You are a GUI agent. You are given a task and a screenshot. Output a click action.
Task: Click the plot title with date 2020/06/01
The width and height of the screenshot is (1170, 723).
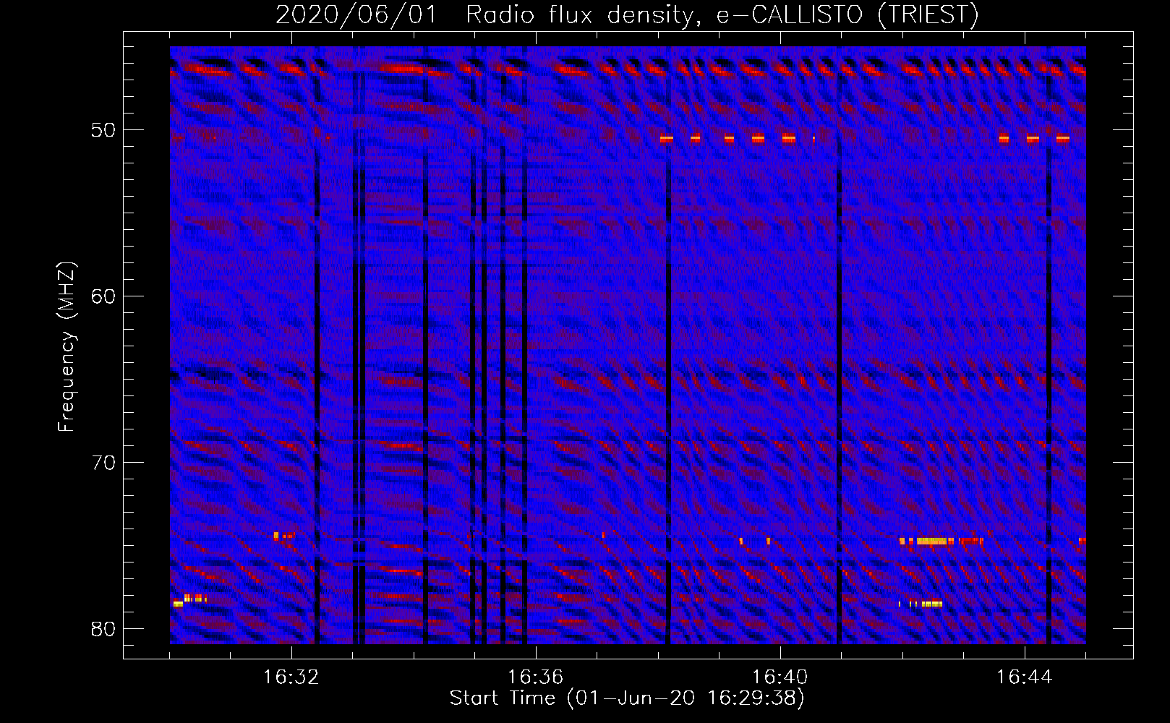pyautogui.click(x=627, y=14)
